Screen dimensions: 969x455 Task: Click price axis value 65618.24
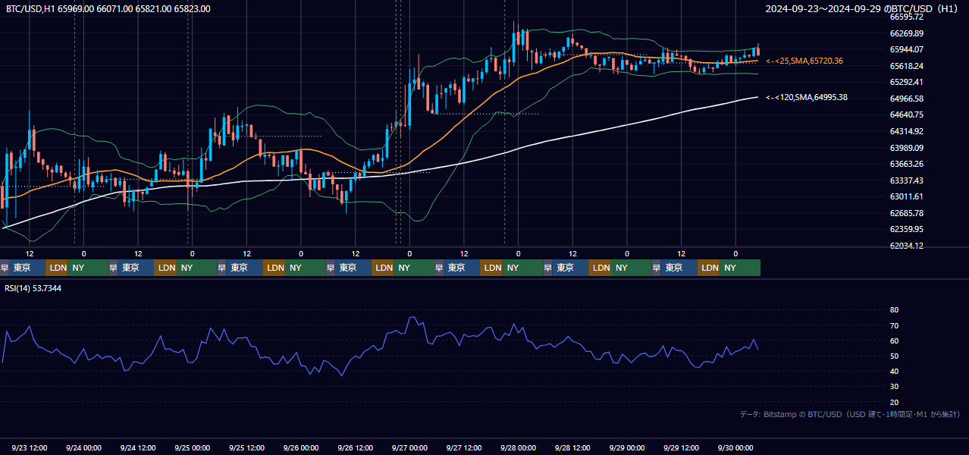click(x=906, y=66)
